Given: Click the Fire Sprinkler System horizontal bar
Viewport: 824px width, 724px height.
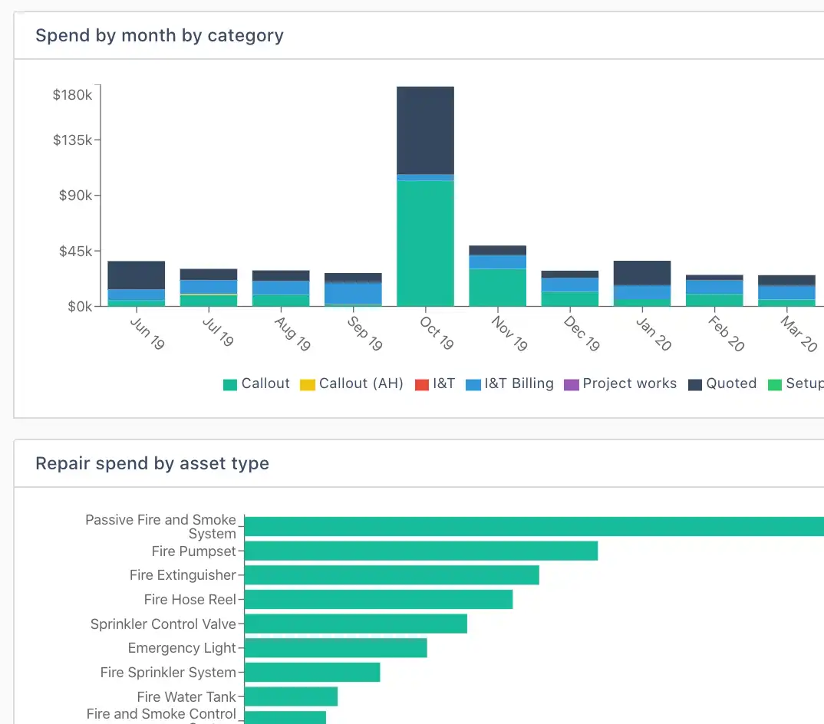Looking at the screenshot, I should tap(312, 672).
